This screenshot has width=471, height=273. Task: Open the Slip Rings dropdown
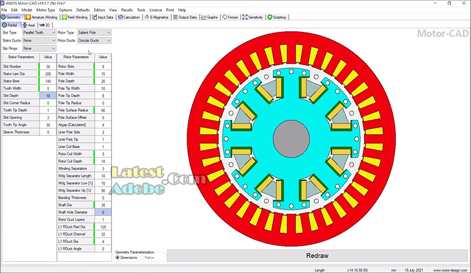(x=39, y=48)
